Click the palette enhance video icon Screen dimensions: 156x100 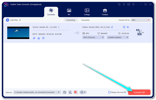(x=43, y=38)
